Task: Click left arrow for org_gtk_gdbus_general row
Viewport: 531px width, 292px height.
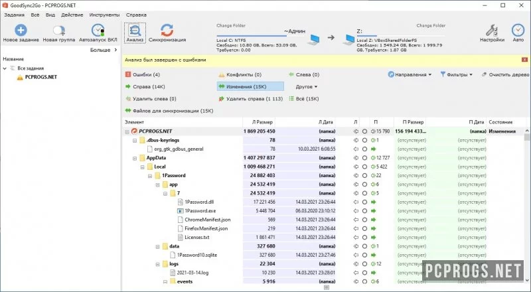Action: [x=356, y=149]
